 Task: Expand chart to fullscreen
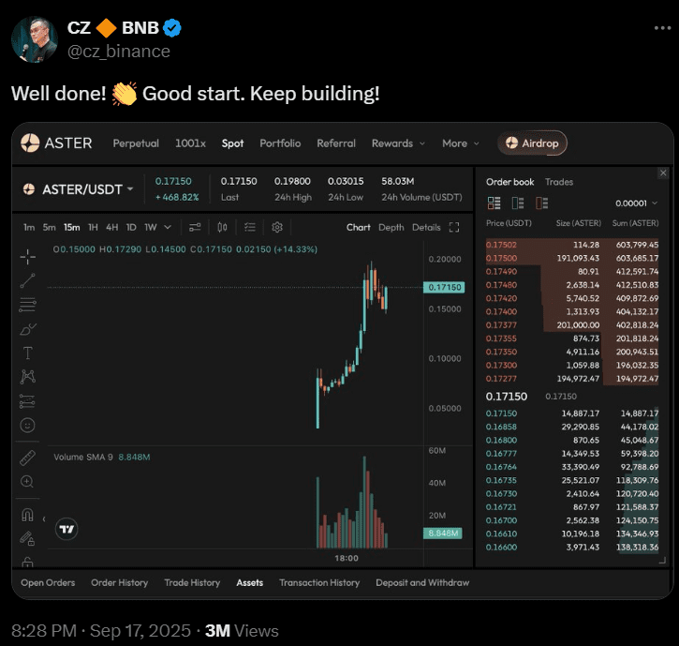coord(454,227)
